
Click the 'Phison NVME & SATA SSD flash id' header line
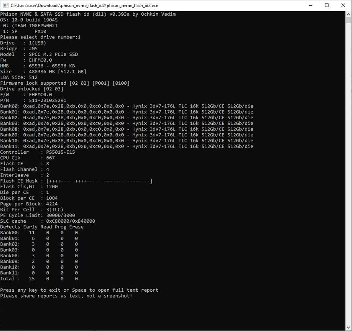coord(88,14)
